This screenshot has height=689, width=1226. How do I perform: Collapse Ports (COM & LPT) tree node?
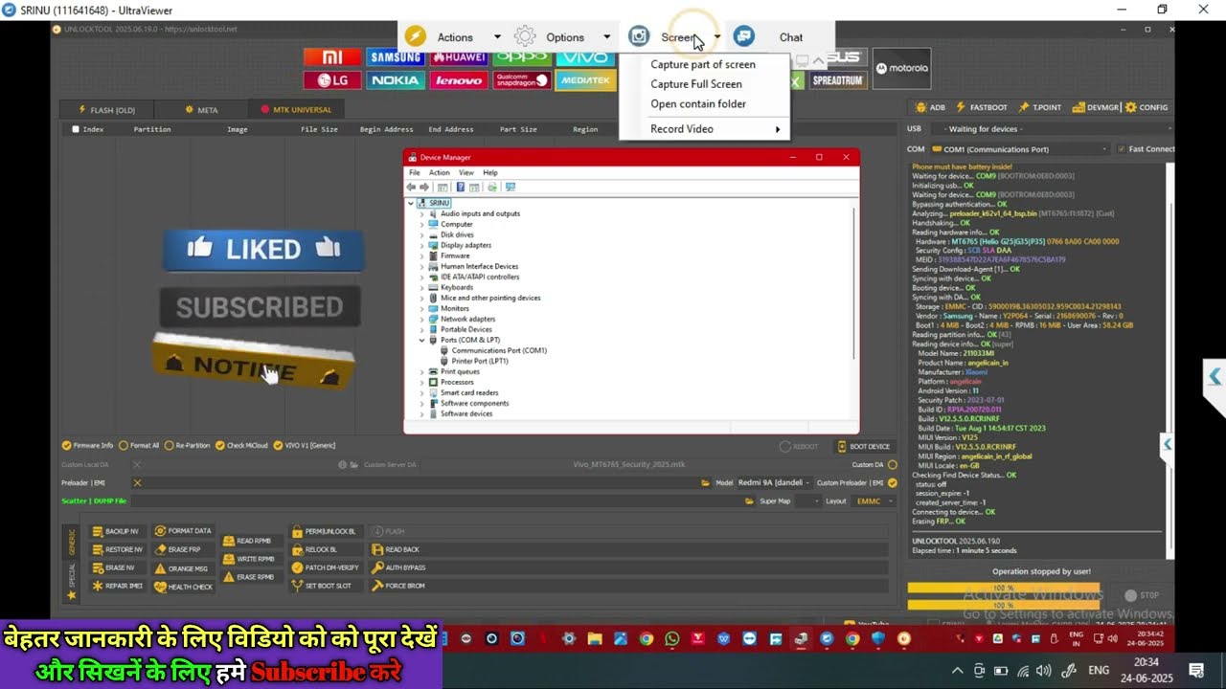421,340
